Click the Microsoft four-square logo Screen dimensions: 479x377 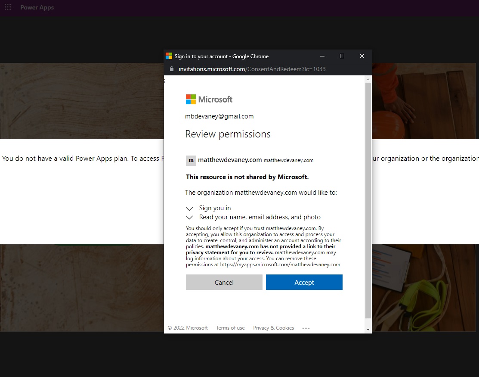click(190, 99)
